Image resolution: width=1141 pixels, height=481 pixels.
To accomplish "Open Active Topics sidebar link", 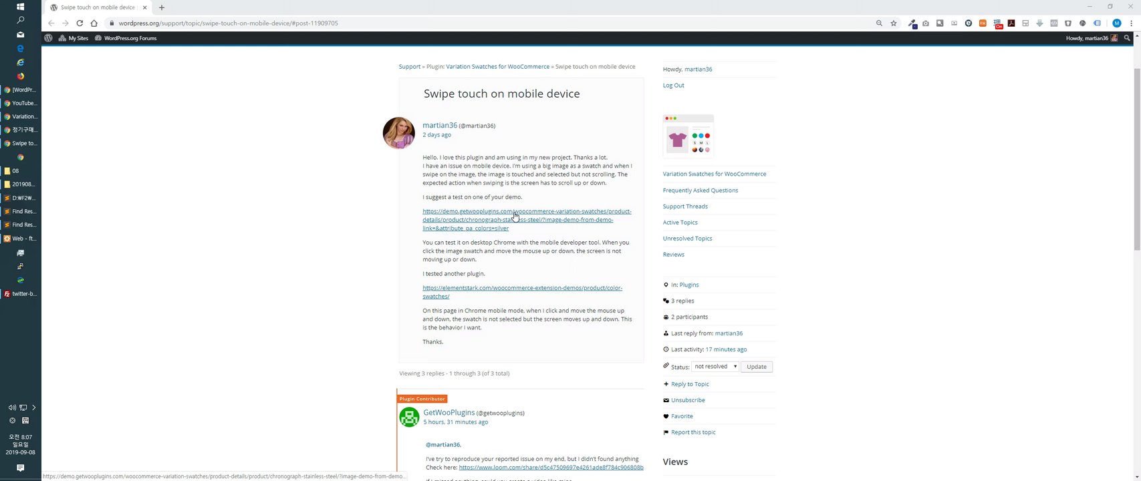I will click(x=680, y=222).
